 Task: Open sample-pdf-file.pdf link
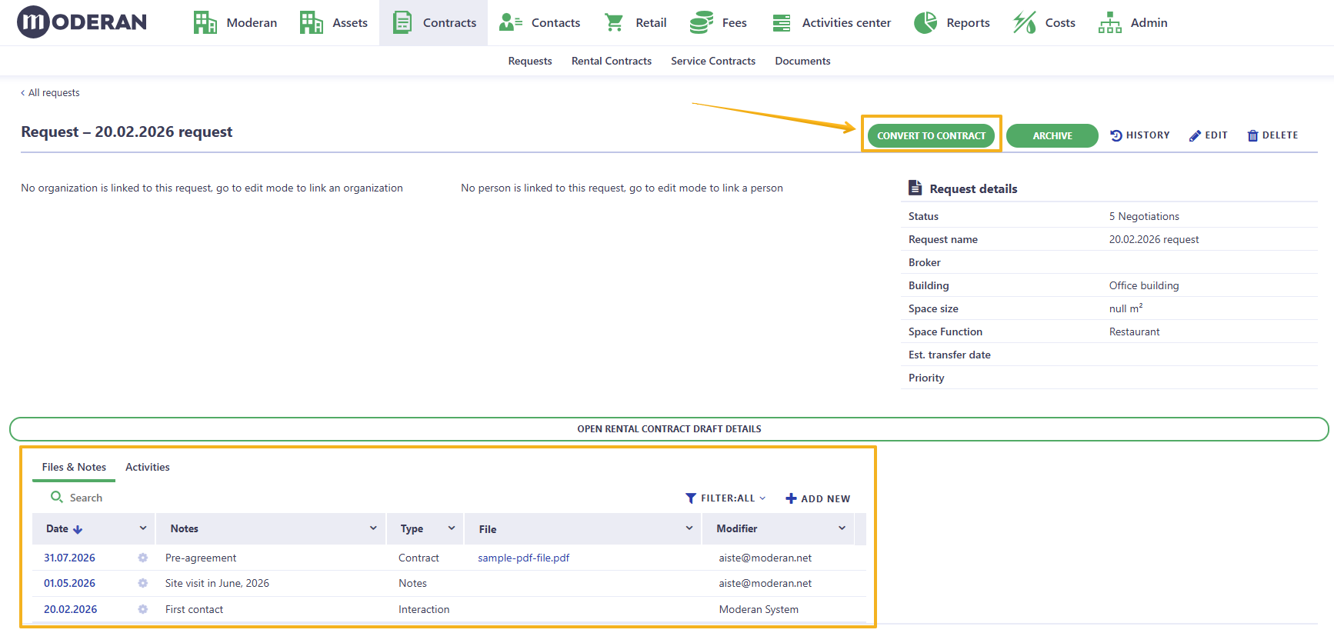(x=524, y=558)
